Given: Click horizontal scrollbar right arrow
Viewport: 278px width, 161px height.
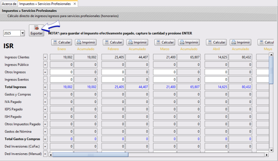Looking at the screenshot, I should [266, 154].
